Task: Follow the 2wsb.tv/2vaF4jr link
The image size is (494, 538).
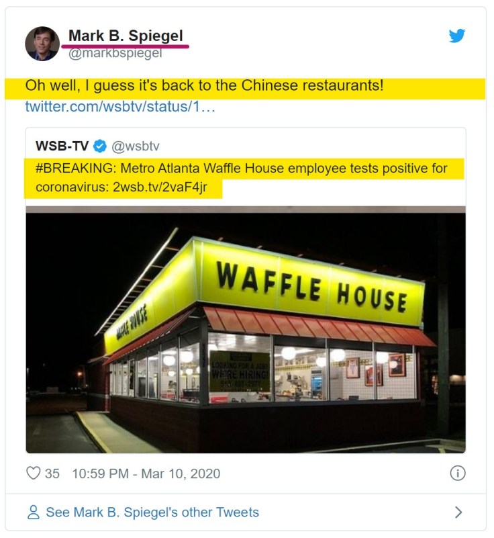Action: tap(160, 187)
